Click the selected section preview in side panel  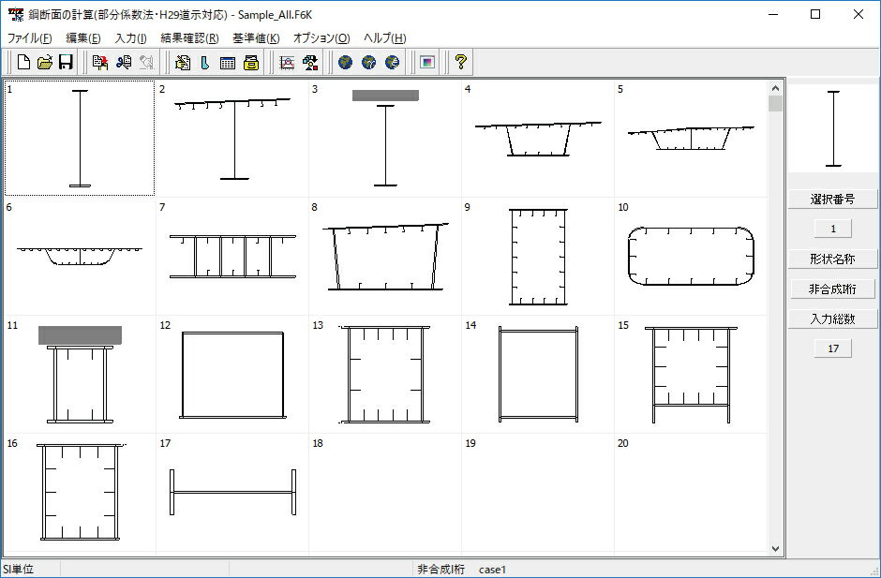[833, 128]
